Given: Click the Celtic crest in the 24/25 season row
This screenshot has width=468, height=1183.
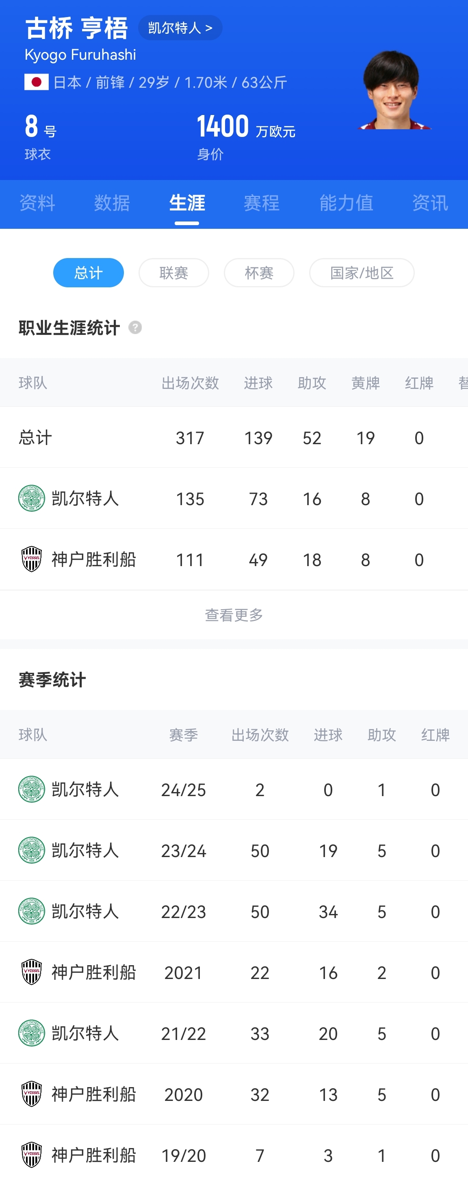Looking at the screenshot, I should tap(32, 790).
